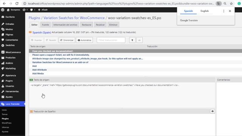
Task: Open Idiomas under Loco Translate
Action: (5, 127)
